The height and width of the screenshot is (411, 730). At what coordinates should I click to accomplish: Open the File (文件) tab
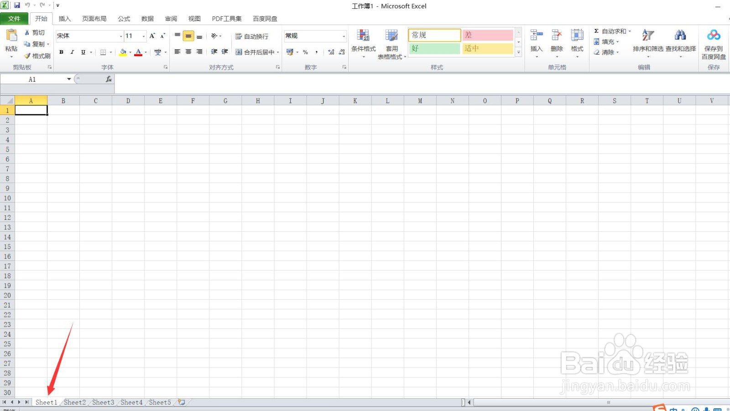pos(14,19)
